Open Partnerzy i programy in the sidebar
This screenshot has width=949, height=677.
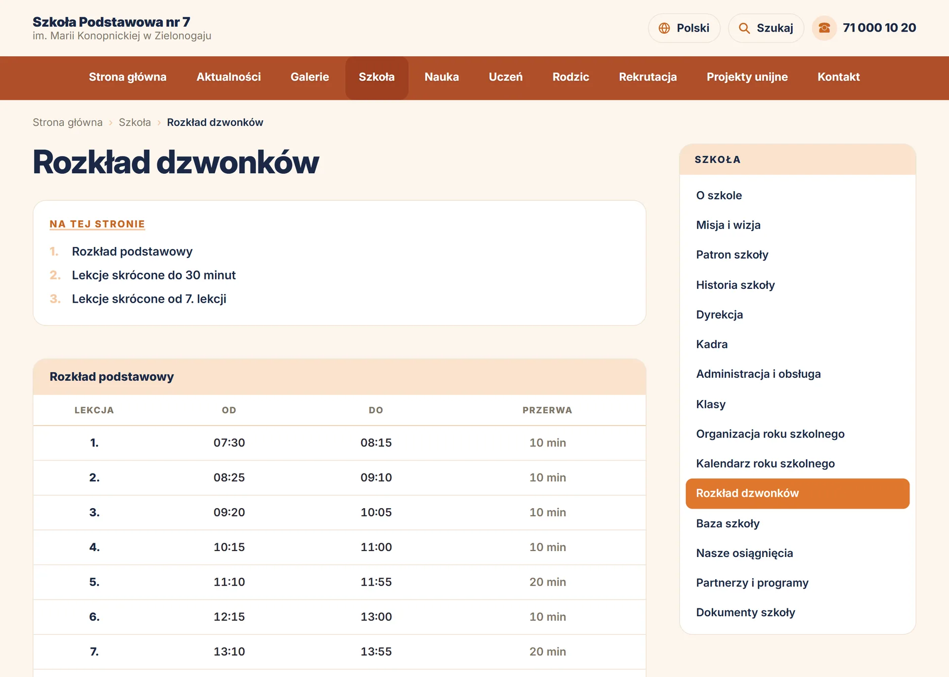pos(797,583)
